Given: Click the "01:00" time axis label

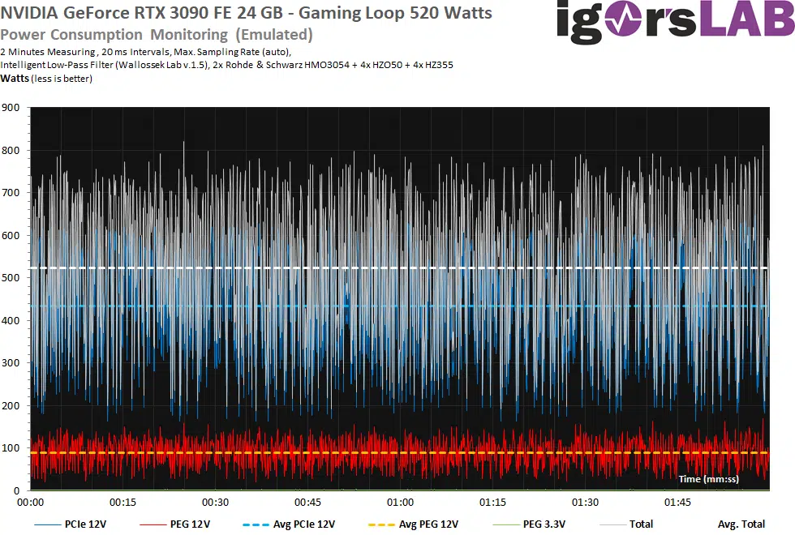Looking at the screenshot, I should tap(400, 502).
